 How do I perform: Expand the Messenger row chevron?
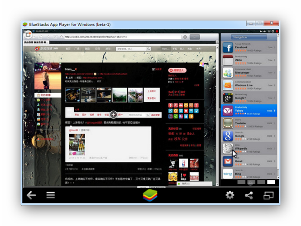tap(274, 73)
